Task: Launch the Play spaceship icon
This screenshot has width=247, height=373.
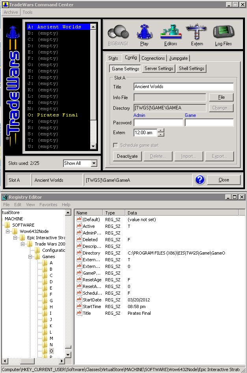Action: point(144,31)
